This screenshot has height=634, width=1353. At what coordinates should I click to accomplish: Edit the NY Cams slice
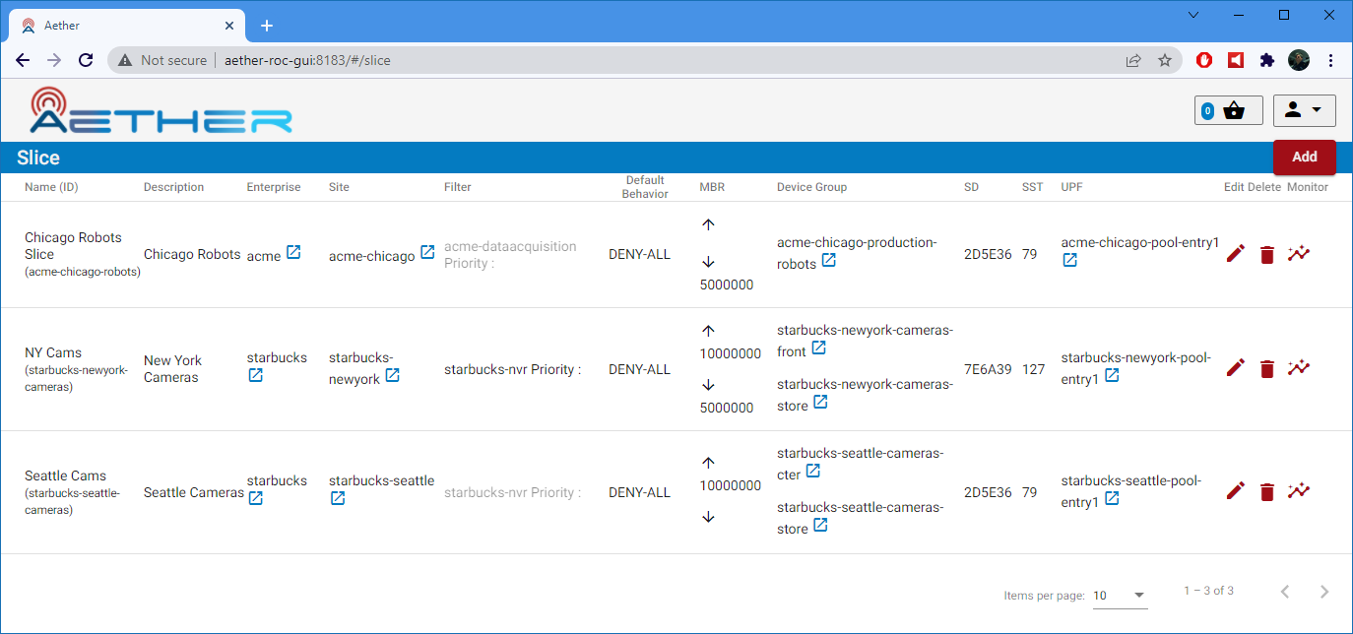(1235, 367)
